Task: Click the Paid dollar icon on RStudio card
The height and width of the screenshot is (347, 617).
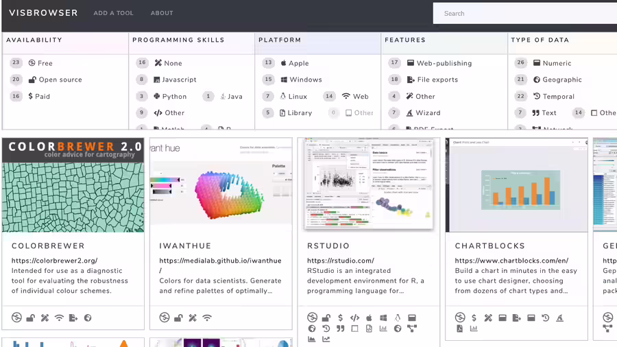Action: click(x=340, y=318)
